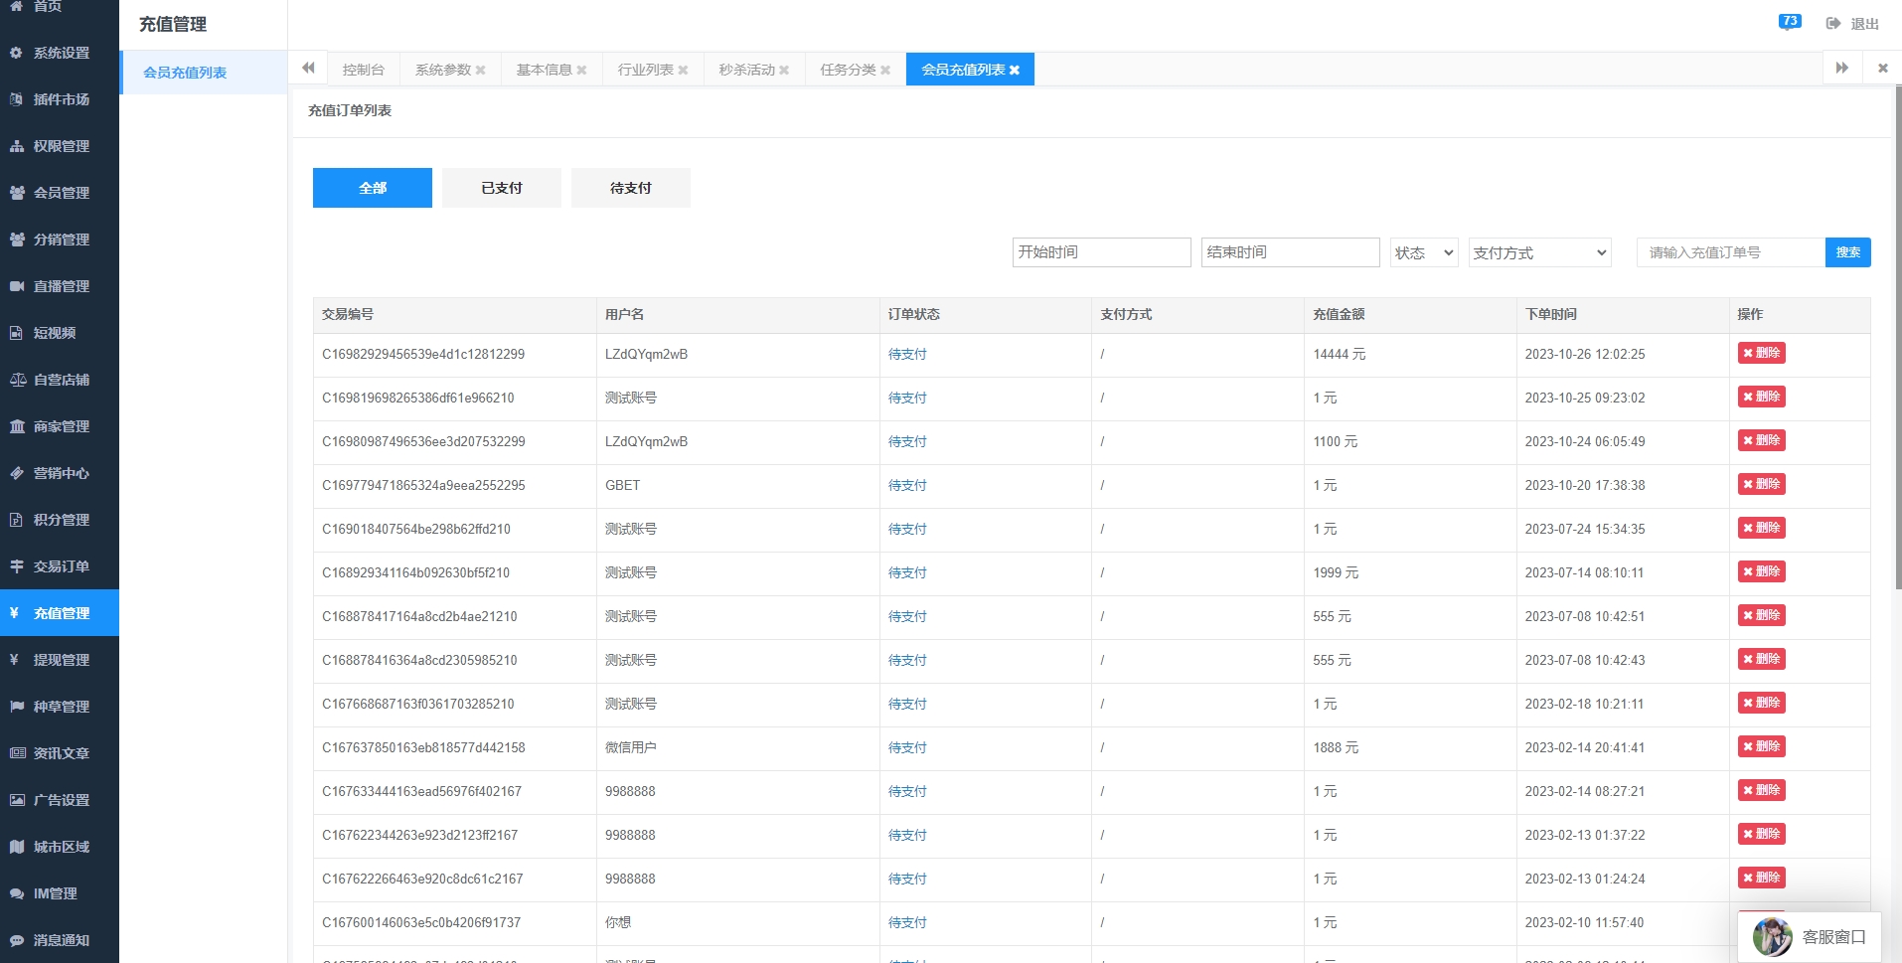Expand the 支付方式 dropdown filter
The image size is (1902, 963).
(x=1538, y=252)
